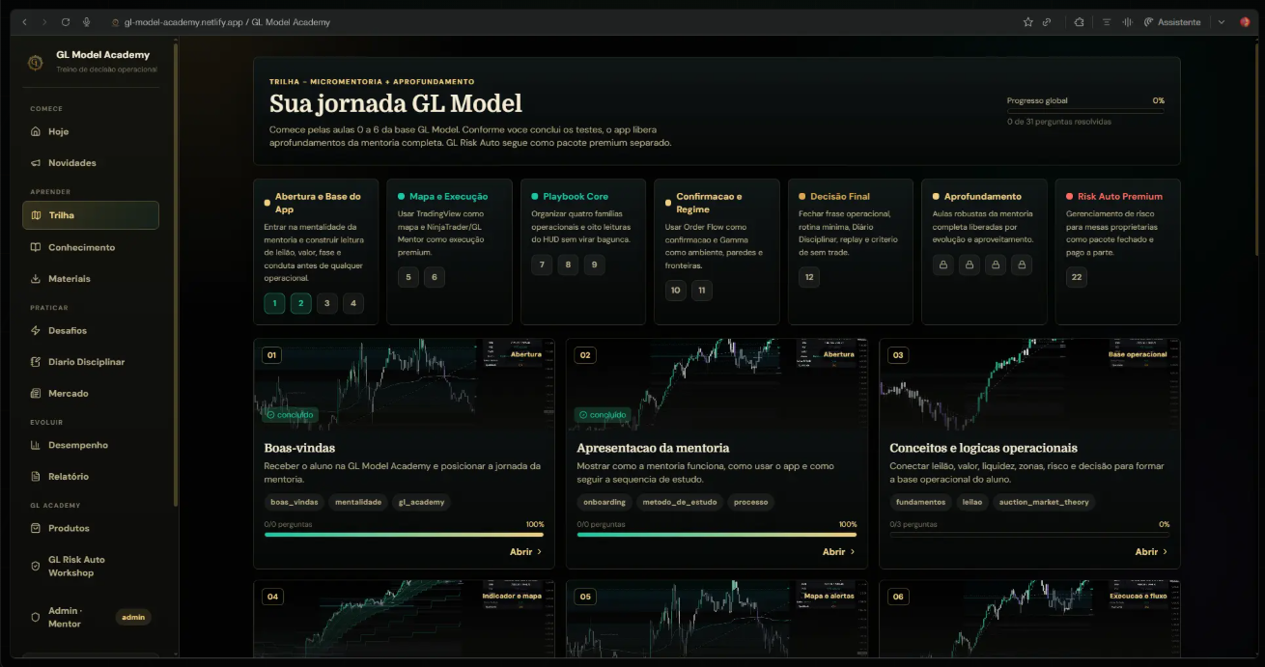1265x667 pixels.
Task: Select lesson 1 chip in Abertura e Base
Action: 274,303
